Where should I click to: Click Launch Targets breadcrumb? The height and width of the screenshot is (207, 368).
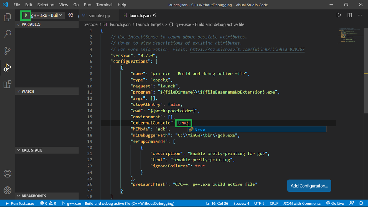coord(149,24)
